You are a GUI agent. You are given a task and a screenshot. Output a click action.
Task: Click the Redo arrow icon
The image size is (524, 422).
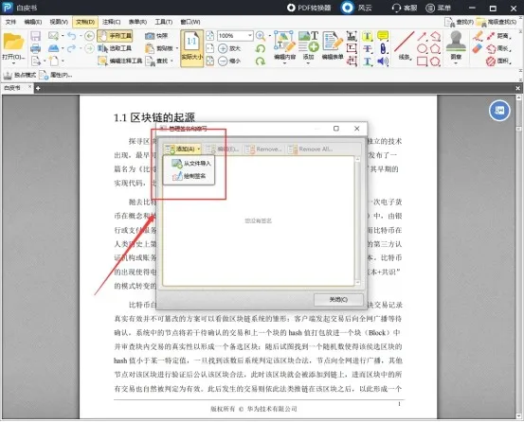point(71,48)
